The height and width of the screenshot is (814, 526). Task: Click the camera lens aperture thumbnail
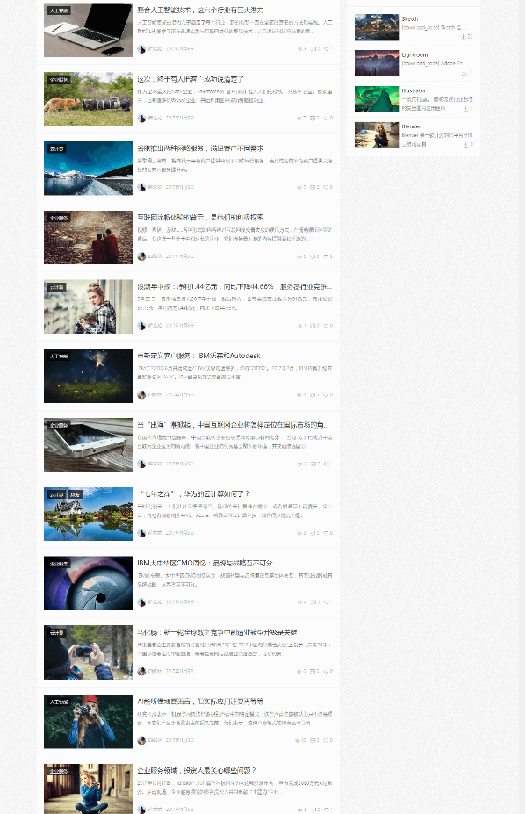pos(88,583)
